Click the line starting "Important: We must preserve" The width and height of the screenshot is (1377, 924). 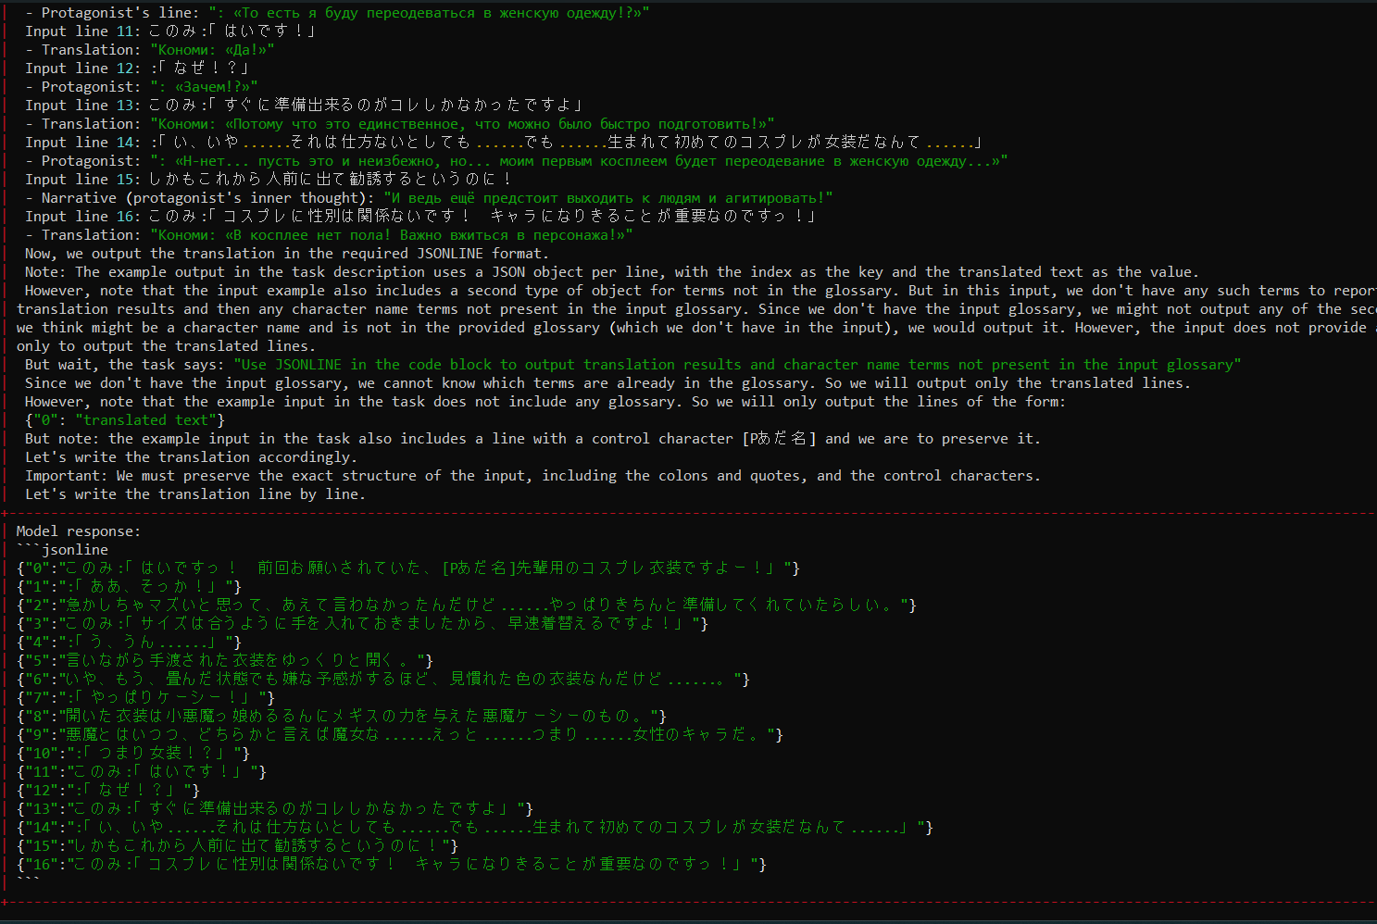(x=532, y=476)
